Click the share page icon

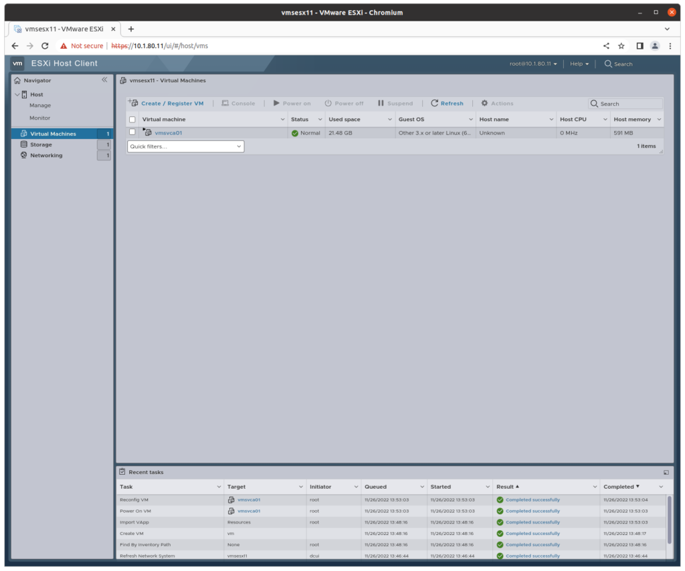click(606, 46)
